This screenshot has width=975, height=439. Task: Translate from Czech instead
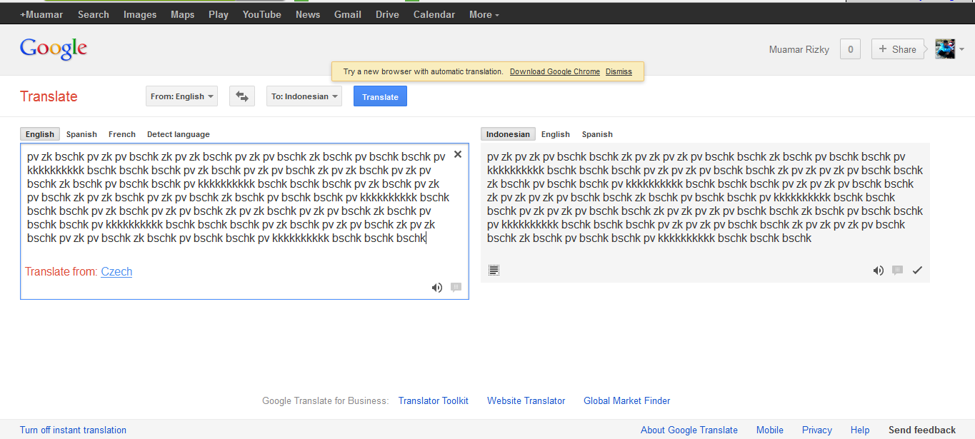(x=116, y=271)
